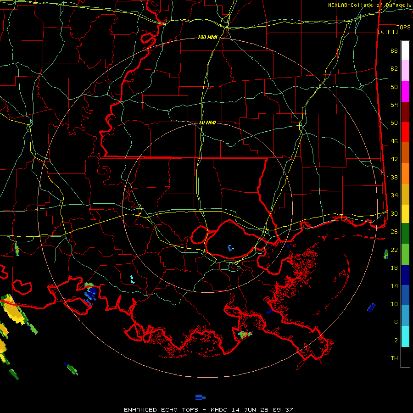Click legend value 66
Image resolution: width=413 pixels, height=413 pixels.
pos(394,50)
